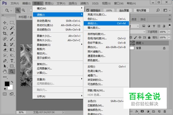Open the Filter (滤镜) menu
This screenshot has height=115, width=173.
[x=84, y=4]
